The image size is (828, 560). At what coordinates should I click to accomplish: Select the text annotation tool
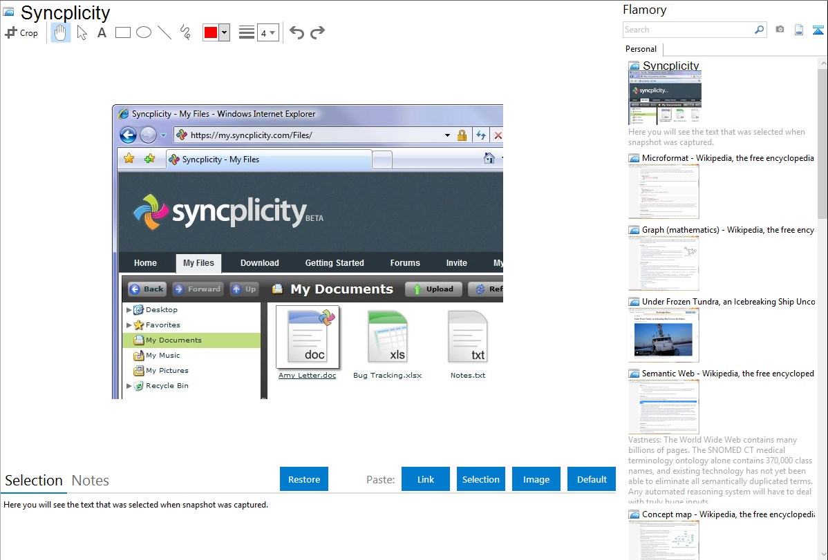(102, 32)
